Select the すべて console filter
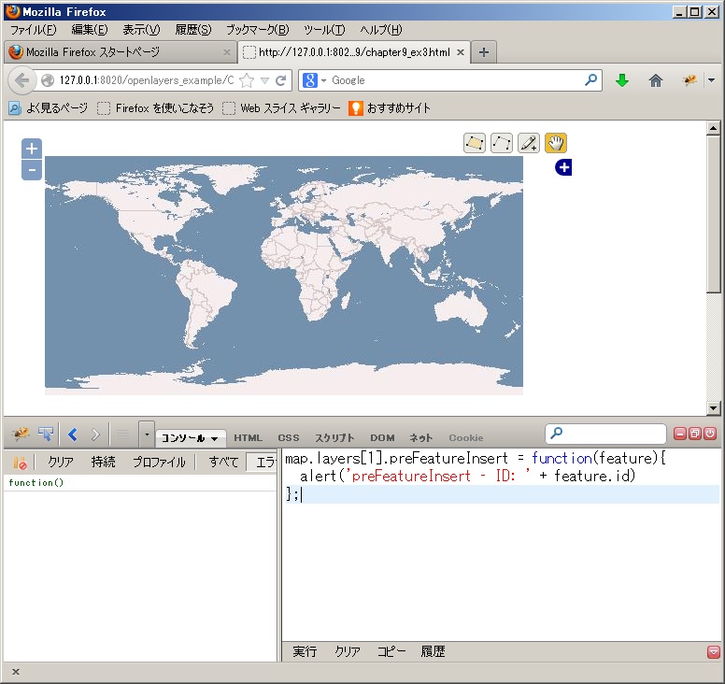Viewport: 725px width, 684px height. (223, 462)
